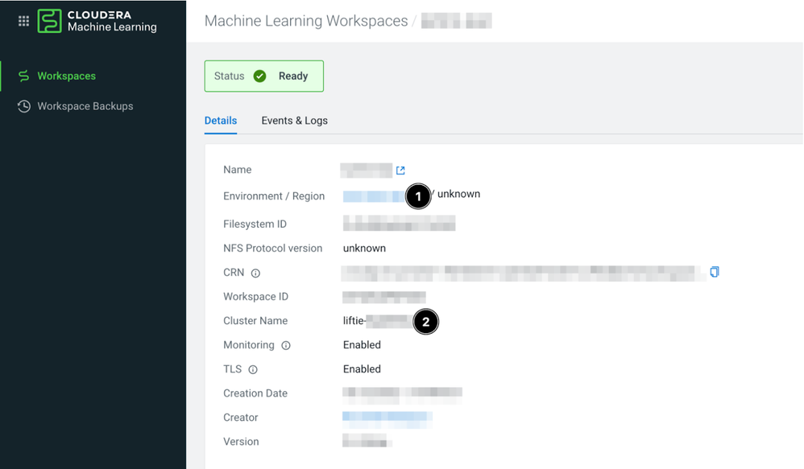Screen dimensions: 804x469
Task: Select Workspaces in the sidebar
Action: pyautogui.click(x=66, y=76)
